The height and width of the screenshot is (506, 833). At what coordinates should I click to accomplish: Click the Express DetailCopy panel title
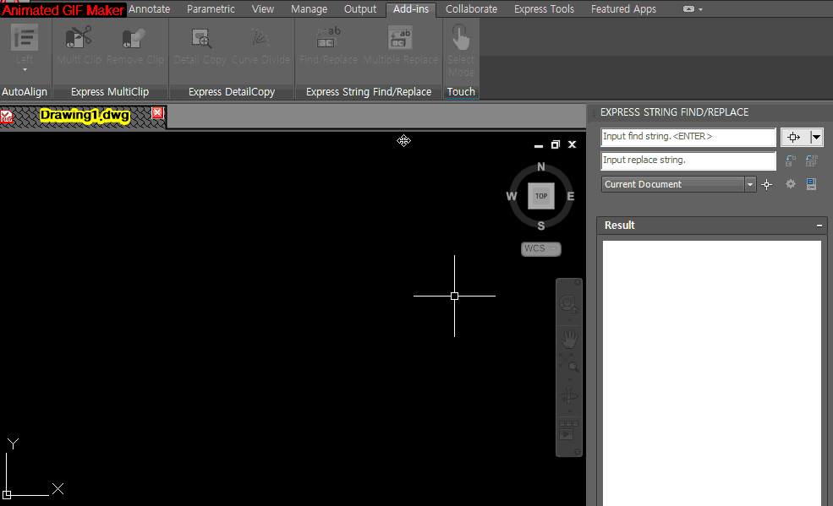232,92
